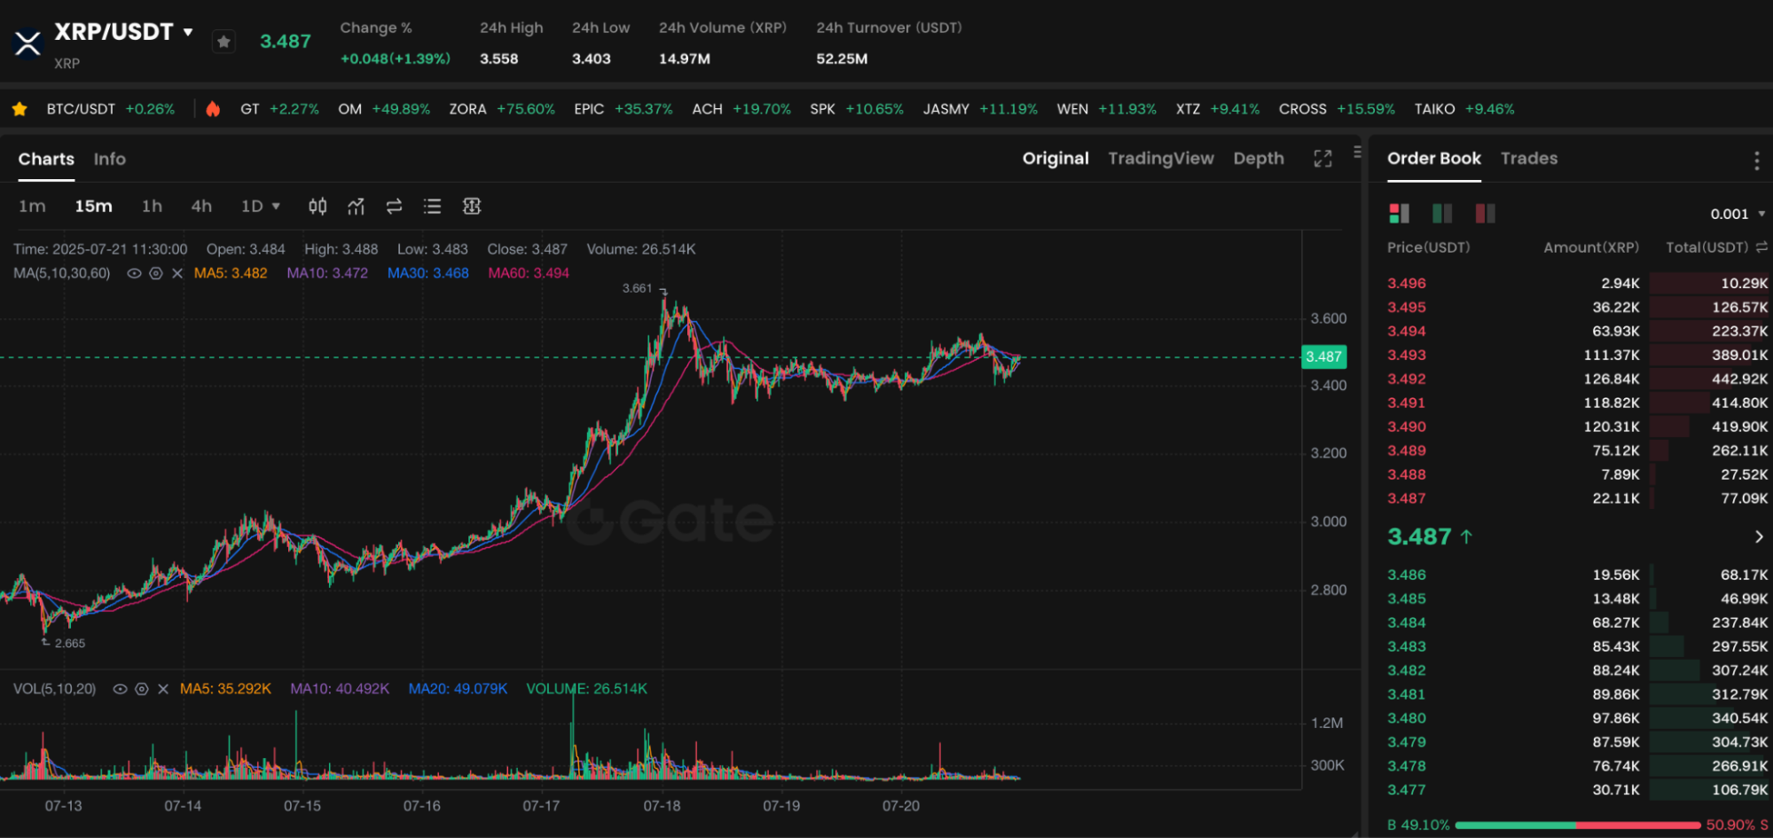Image resolution: width=1773 pixels, height=838 pixels.
Task: Open SPK ticker with +10.65%
Action: point(857,109)
